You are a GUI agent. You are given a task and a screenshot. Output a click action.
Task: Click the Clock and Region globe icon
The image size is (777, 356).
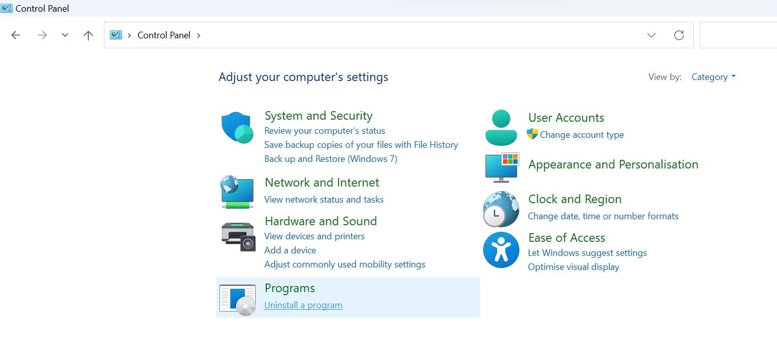tap(501, 209)
